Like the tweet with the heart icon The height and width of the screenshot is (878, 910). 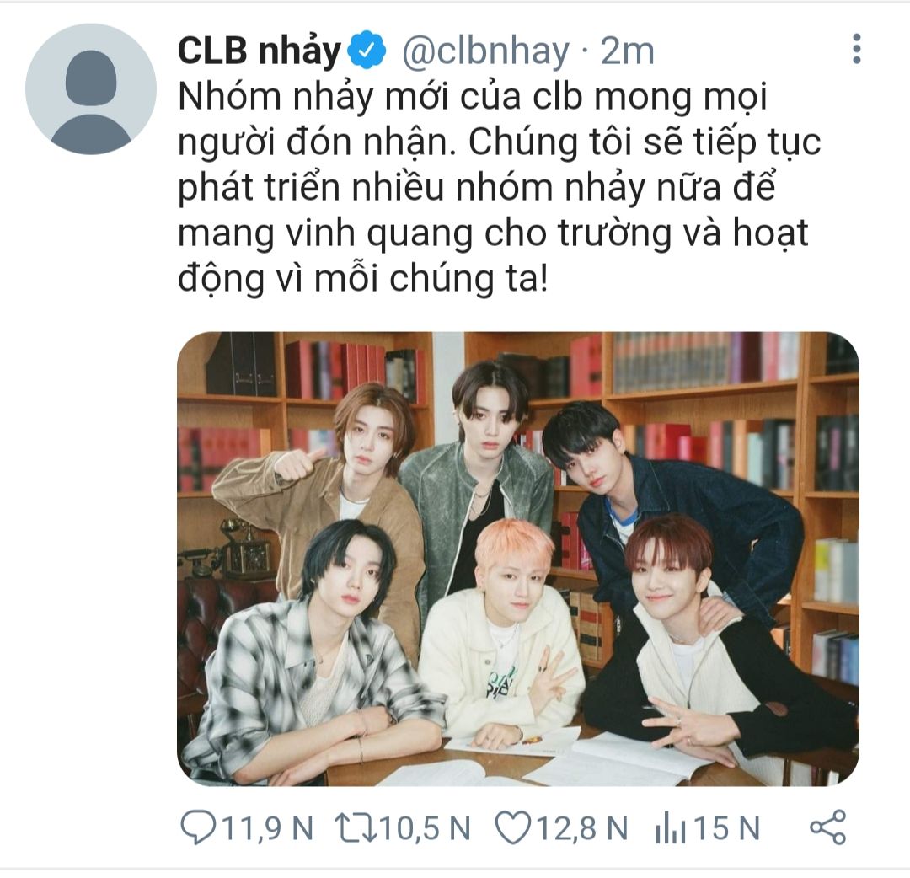[x=513, y=827]
